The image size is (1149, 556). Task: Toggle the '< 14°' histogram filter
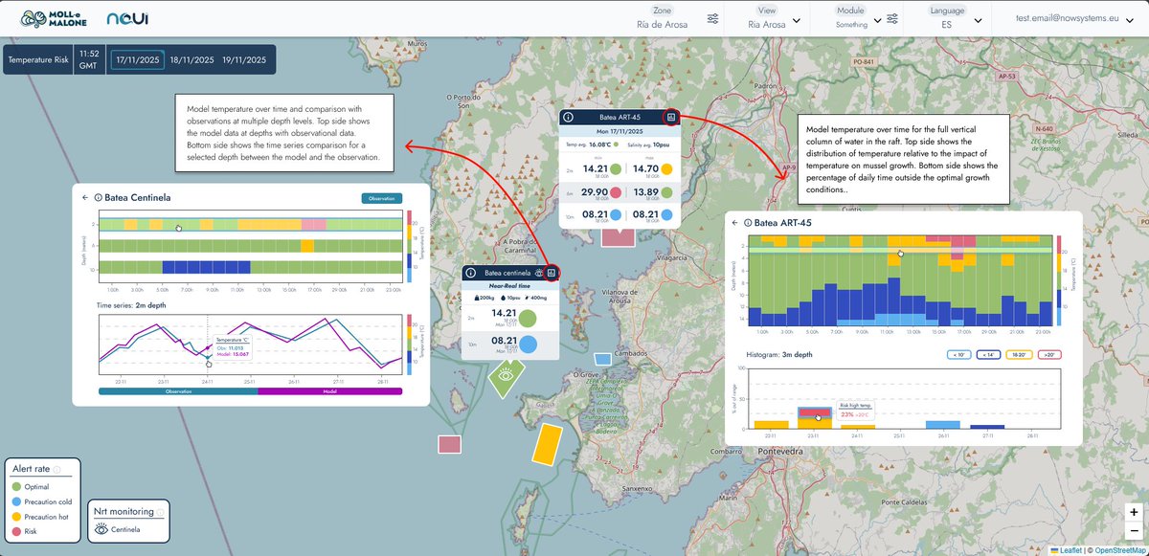[x=989, y=354]
